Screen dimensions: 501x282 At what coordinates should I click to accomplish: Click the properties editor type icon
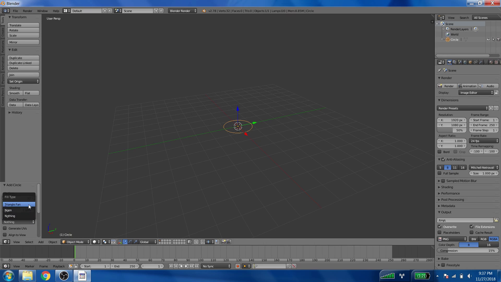441,62
